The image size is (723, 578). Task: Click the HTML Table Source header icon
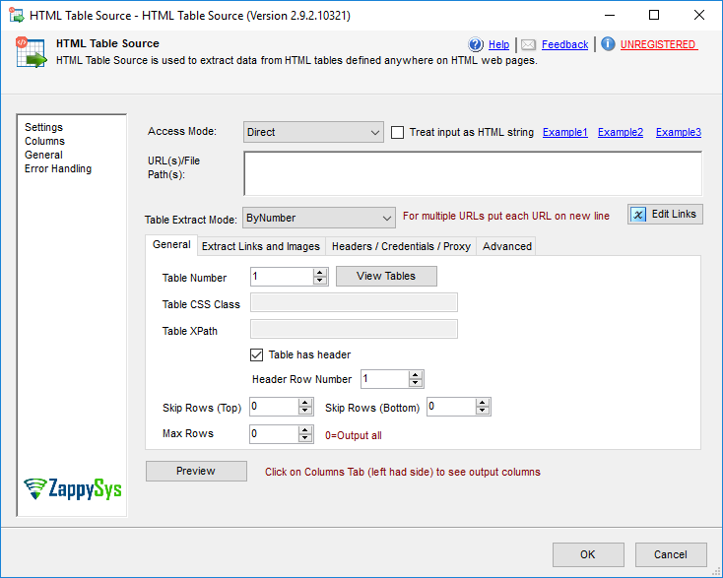31,52
